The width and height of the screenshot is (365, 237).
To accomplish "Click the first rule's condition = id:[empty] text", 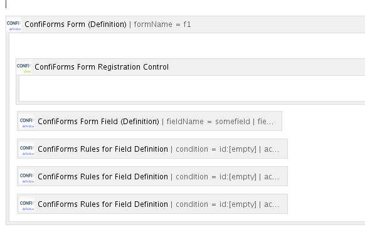I will [x=216, y=149].
